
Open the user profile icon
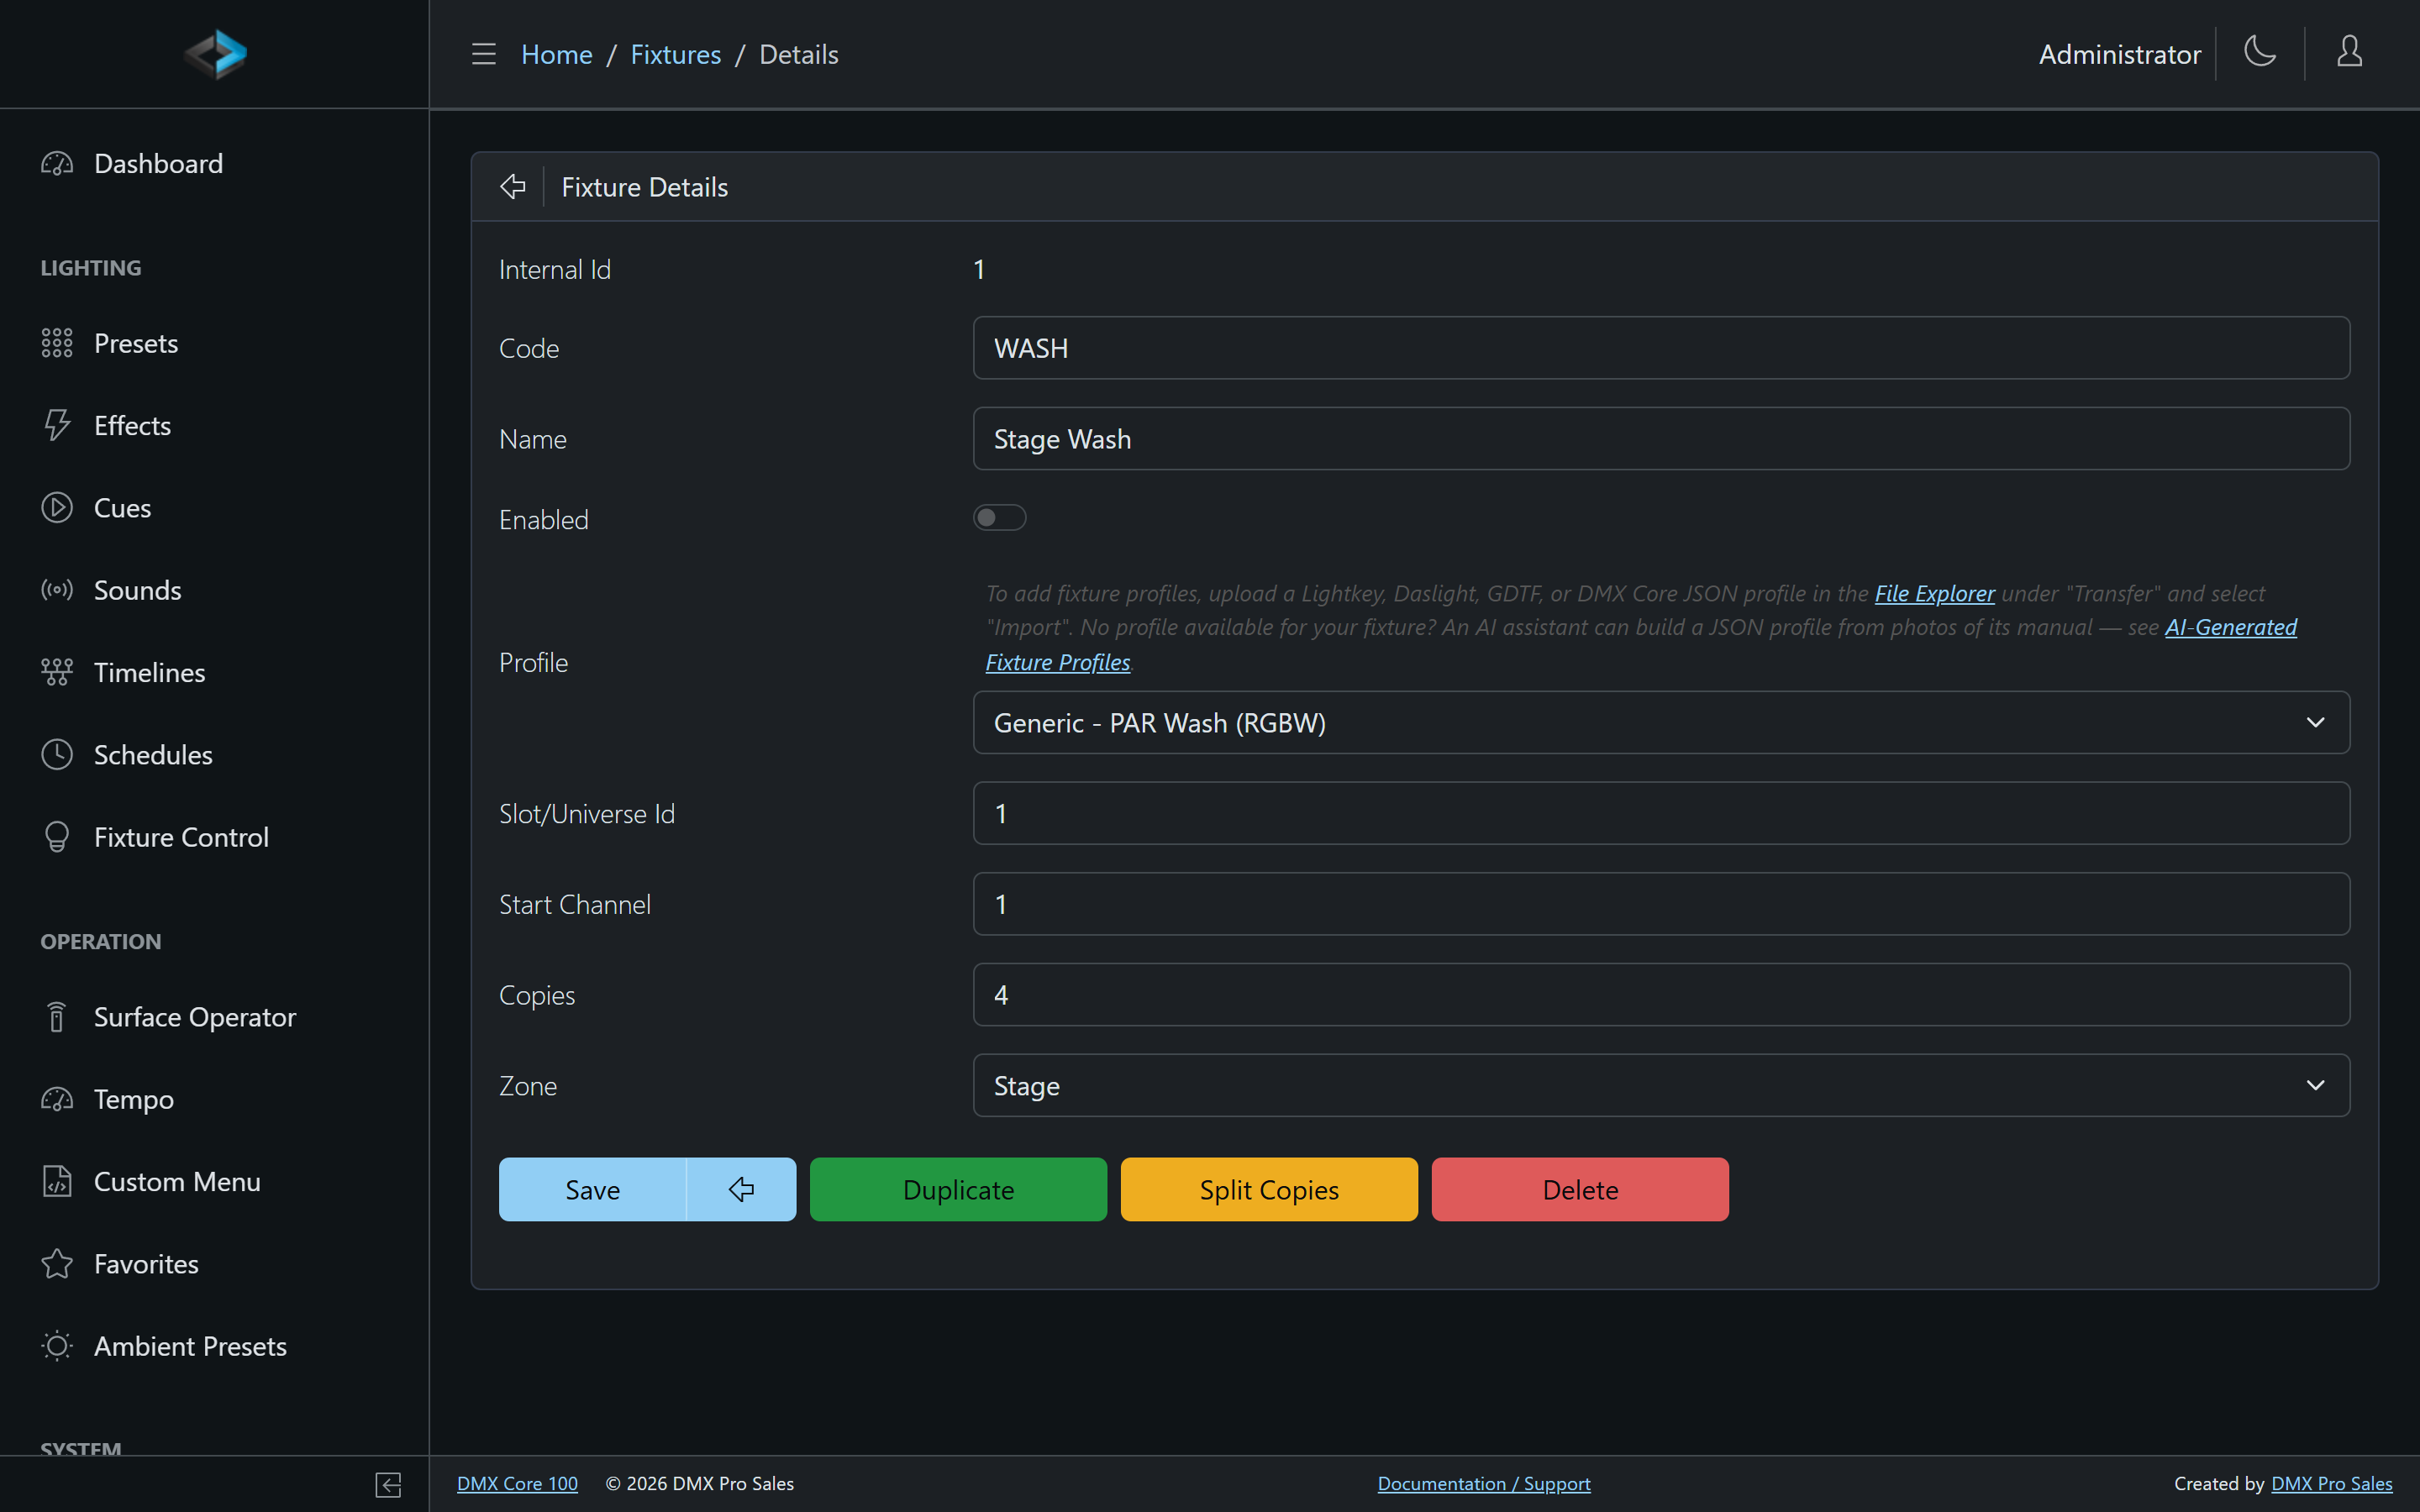point(2349,52)
